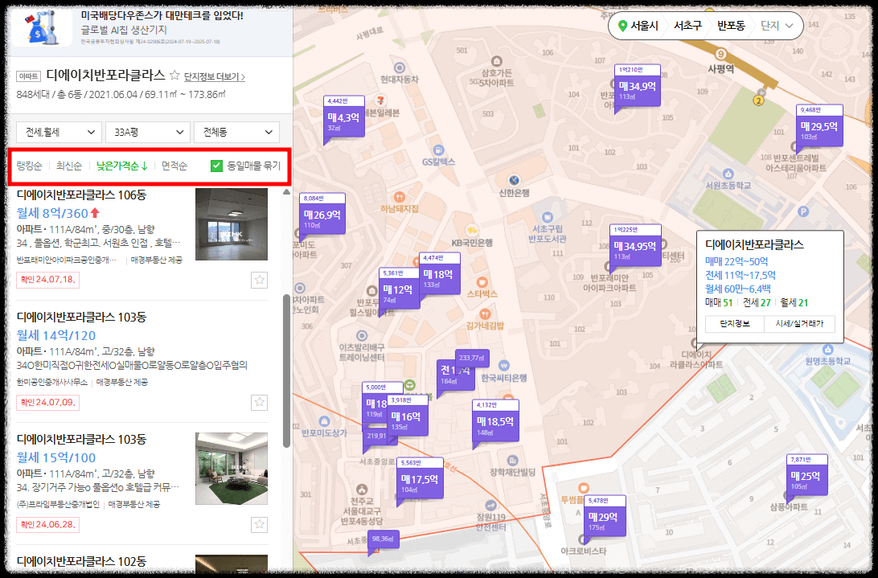This screenshot has height=578, width=878.
Task: Open the 월세 15억/100 price link
Action: [56, 457]
